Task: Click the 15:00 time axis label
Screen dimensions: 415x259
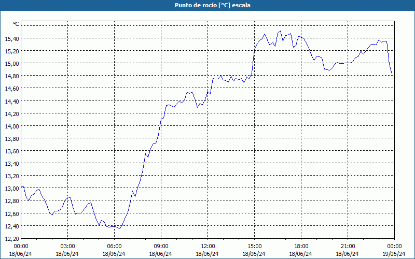Action: point(254,247)
